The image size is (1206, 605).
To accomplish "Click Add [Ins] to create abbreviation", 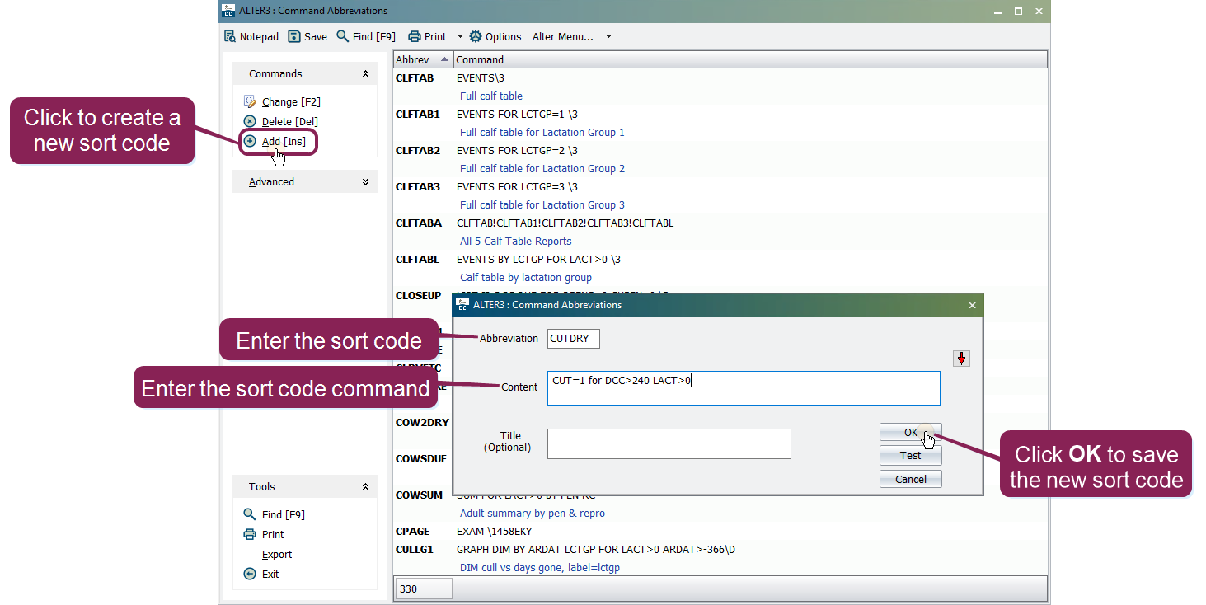I will 283,141.
